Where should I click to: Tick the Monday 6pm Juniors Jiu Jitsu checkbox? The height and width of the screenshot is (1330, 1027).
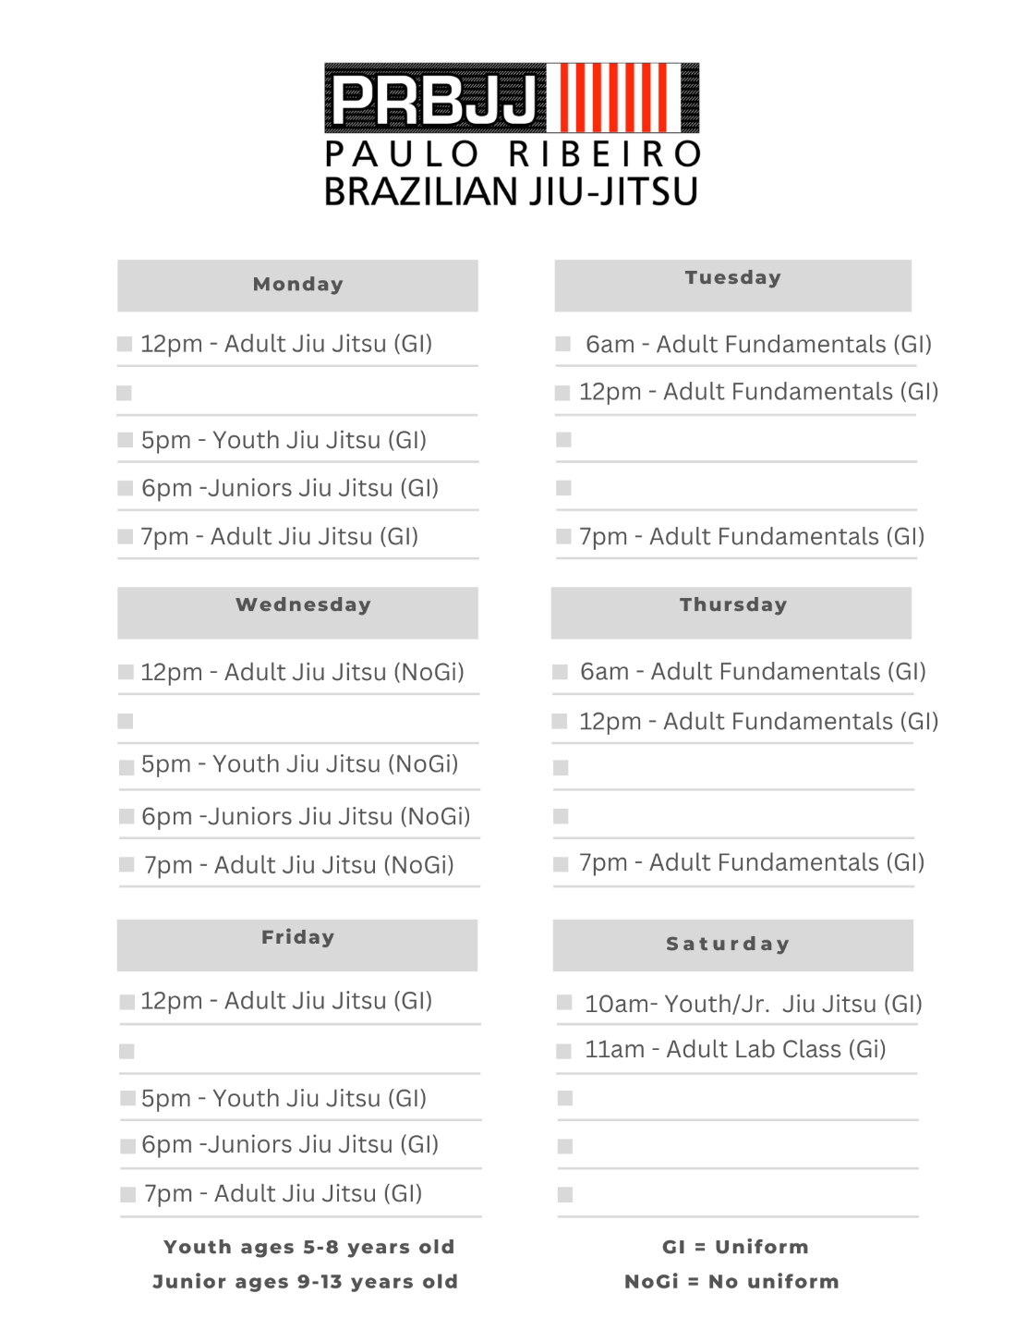pos(126,489)
